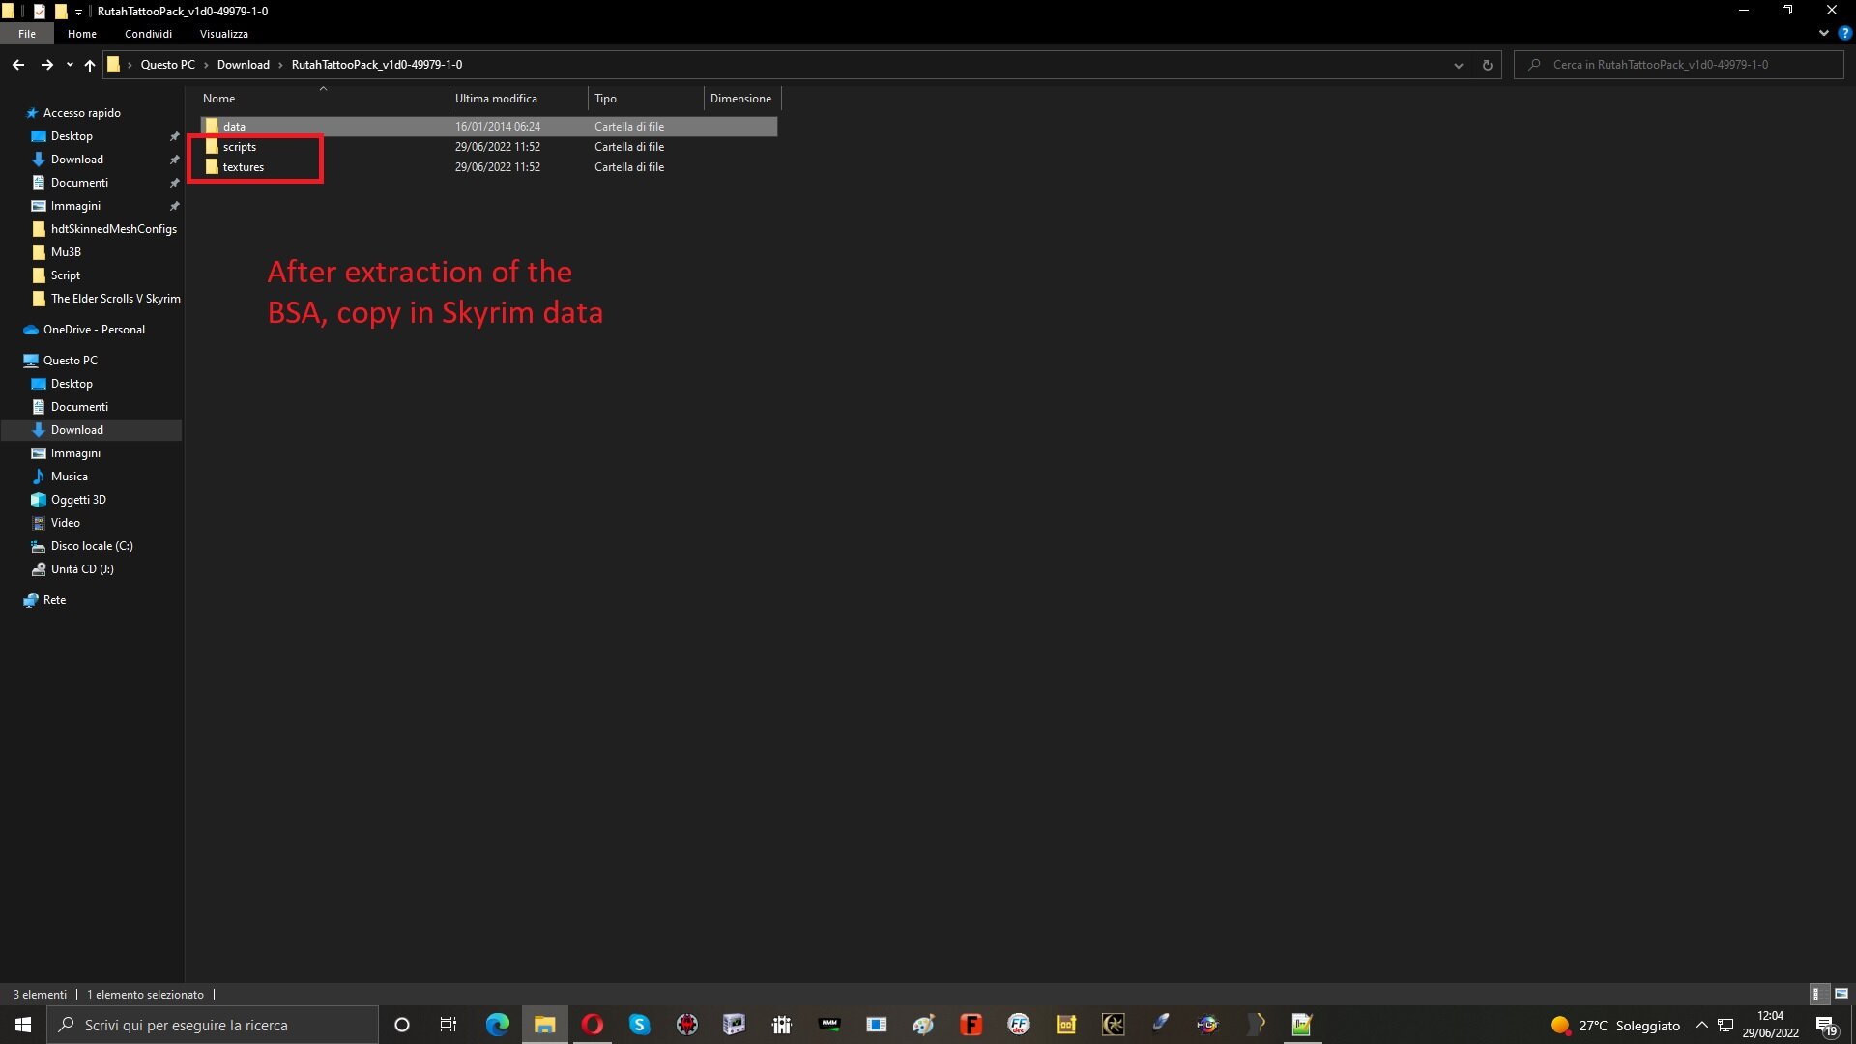Expand chevron after Questo PC breadcrumb
The image size is (1856, 1044).
pos(206,65)
